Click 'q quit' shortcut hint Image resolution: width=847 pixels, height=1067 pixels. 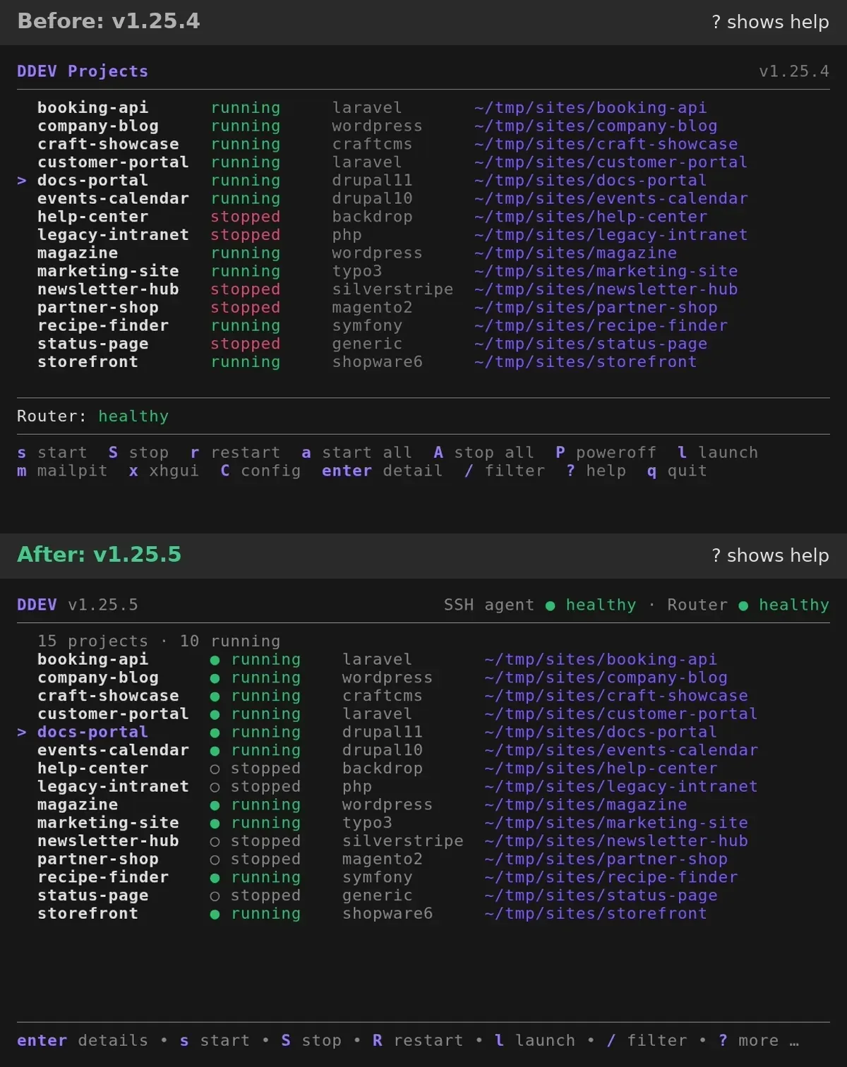coord(677,471)
